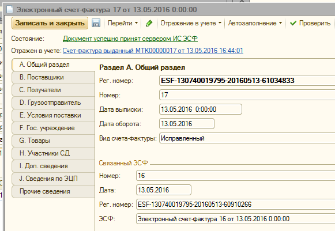Open the Перейти dropdown menu

pos(123,23)
